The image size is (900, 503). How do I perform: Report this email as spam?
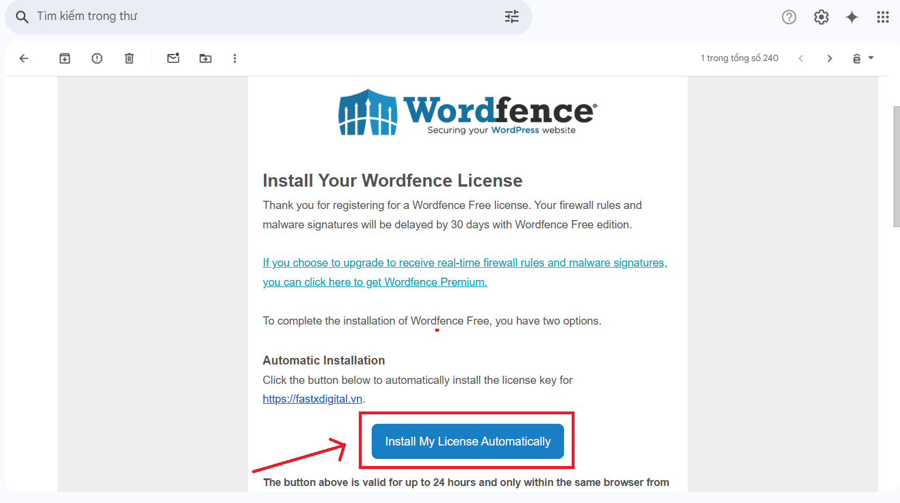[97, 58]
